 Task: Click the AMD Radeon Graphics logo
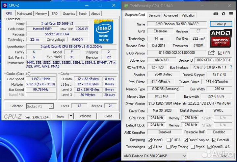[221, 38]
